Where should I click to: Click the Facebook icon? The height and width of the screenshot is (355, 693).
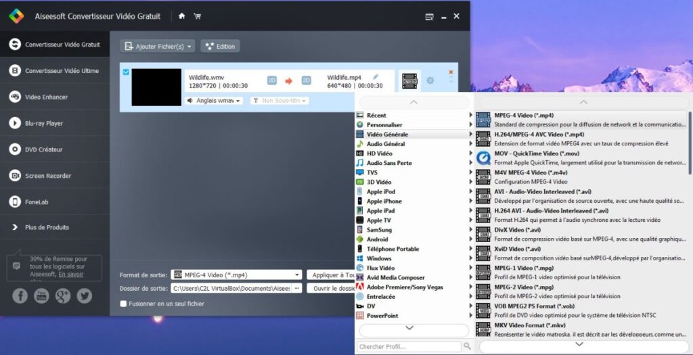[x=20, y=295]
